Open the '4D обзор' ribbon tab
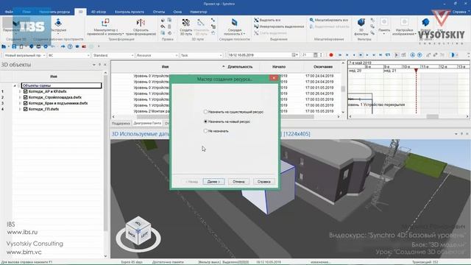471x265 pixels. [x=99, y=12]
